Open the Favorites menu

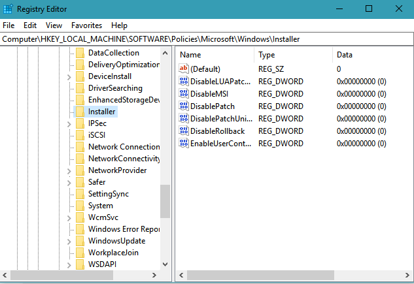click(x=86, y=25)
